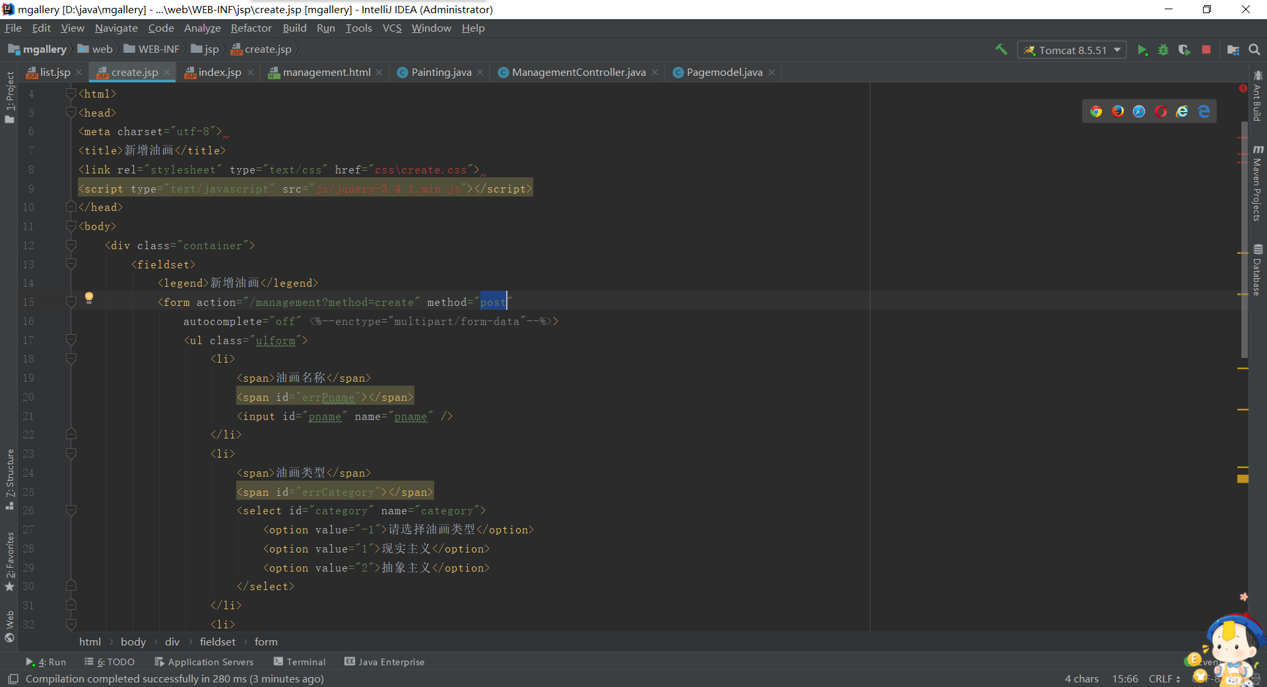1267x687 pixels.
Task: Open Search Everywhere magnifier icon
Action: point(1254,50)
